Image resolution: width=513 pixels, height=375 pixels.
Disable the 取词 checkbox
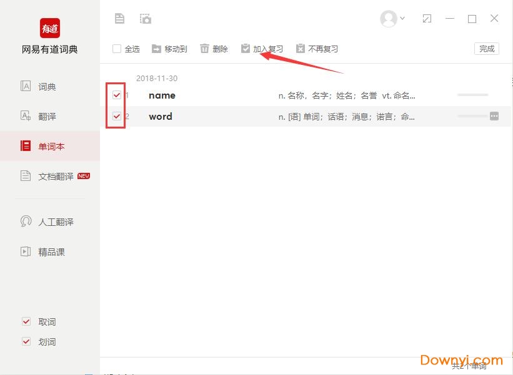pyautogui.click(x=26, y=322)
